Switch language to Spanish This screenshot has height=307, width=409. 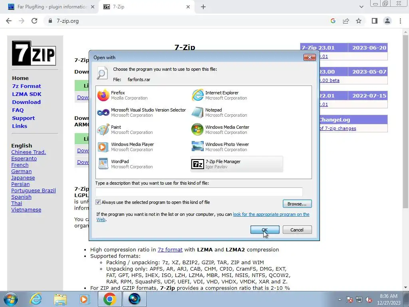(x=22, y=197)
